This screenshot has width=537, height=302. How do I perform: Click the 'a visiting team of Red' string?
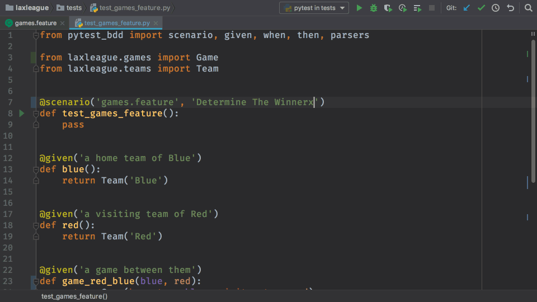click(146, 214)
